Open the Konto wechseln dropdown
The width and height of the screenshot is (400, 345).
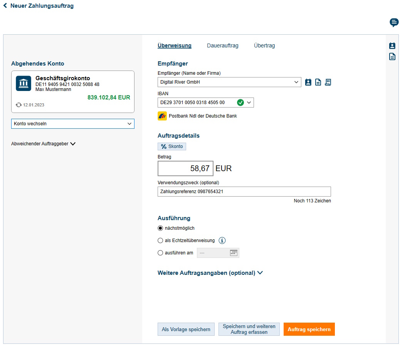pyautogui.click(x=73, y=124)
